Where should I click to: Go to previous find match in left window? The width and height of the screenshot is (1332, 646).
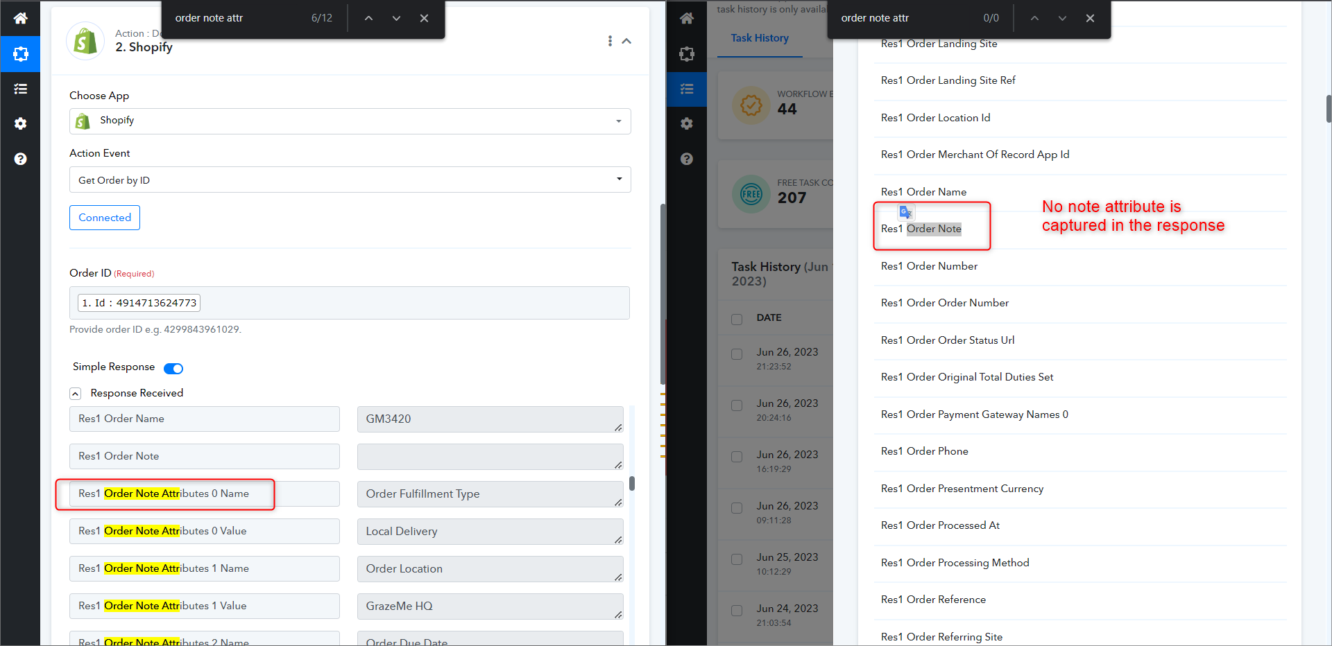tap(368, 18)
